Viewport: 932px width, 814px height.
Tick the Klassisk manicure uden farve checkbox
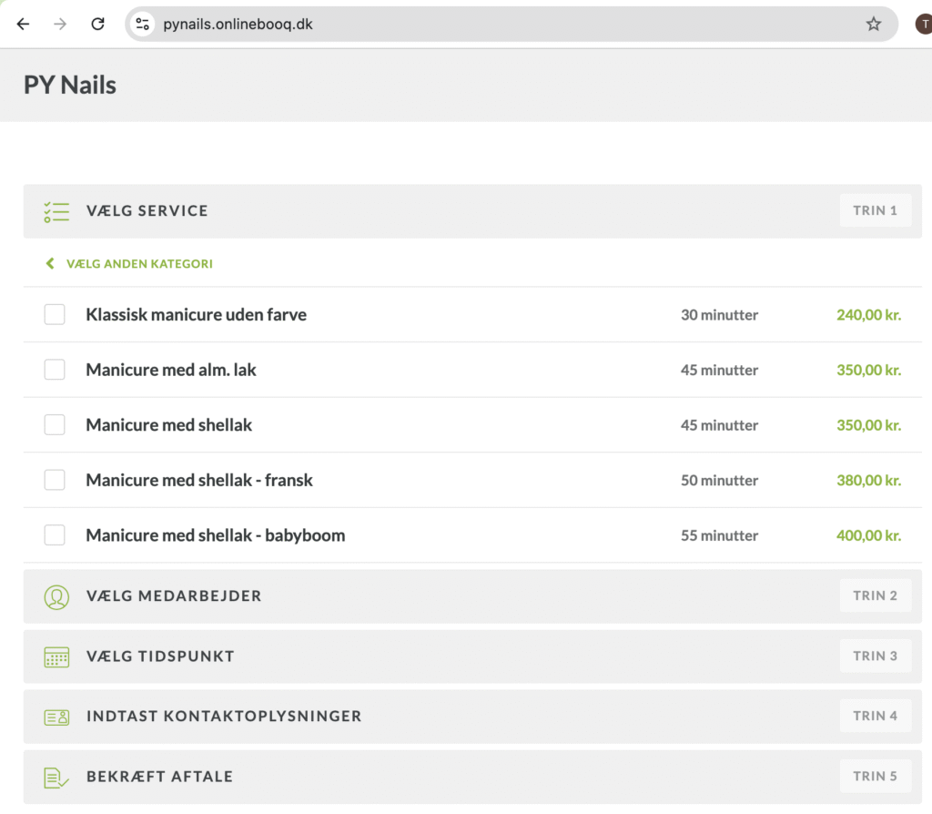pos(55,315)
